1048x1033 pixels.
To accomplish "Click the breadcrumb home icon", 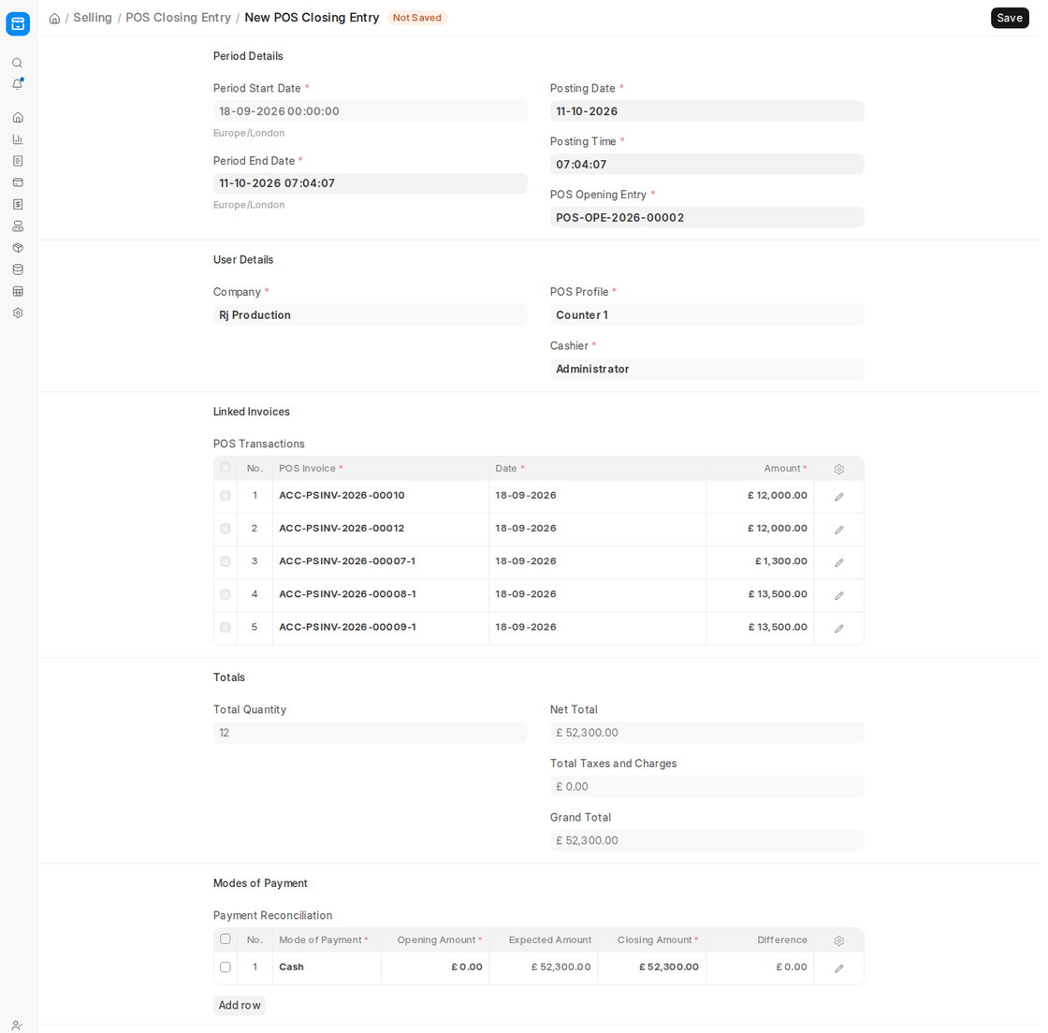I will coord(55,18).
